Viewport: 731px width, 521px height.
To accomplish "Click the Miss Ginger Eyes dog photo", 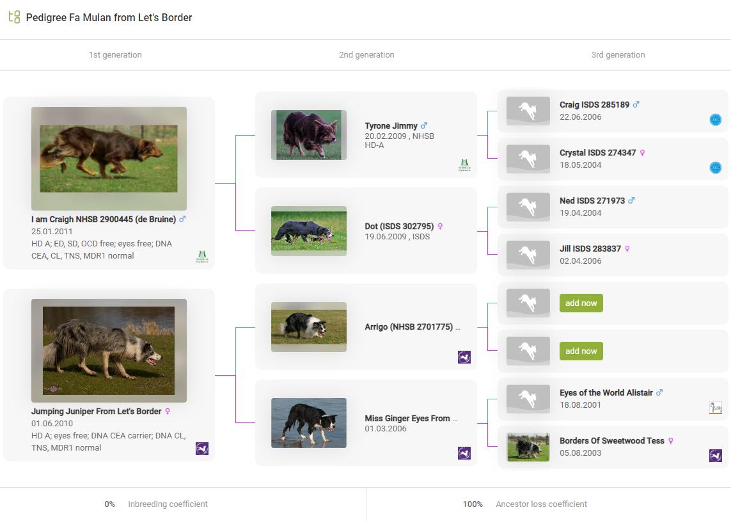I will coord(308,423).
